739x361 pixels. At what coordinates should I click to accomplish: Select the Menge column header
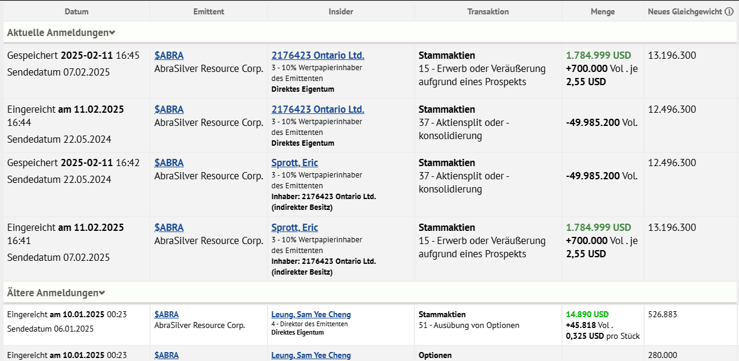click(x=602, y=11)
